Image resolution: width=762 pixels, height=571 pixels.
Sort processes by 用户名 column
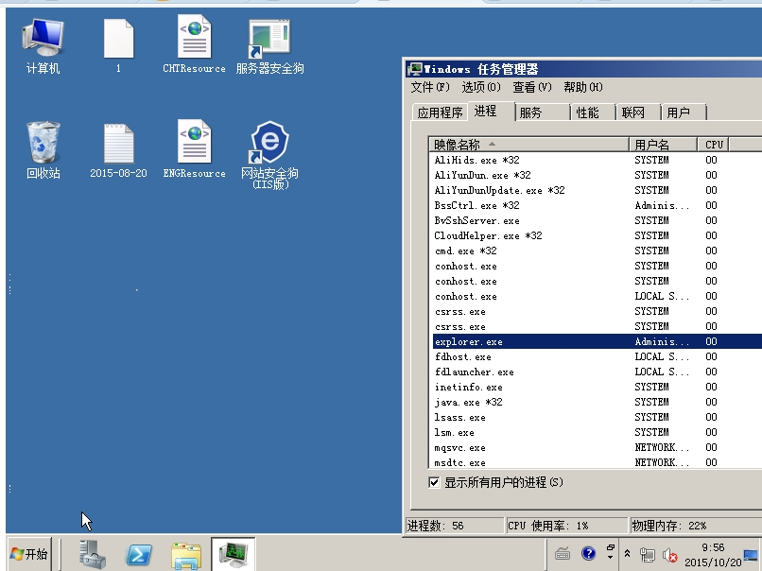click(663, 145)
